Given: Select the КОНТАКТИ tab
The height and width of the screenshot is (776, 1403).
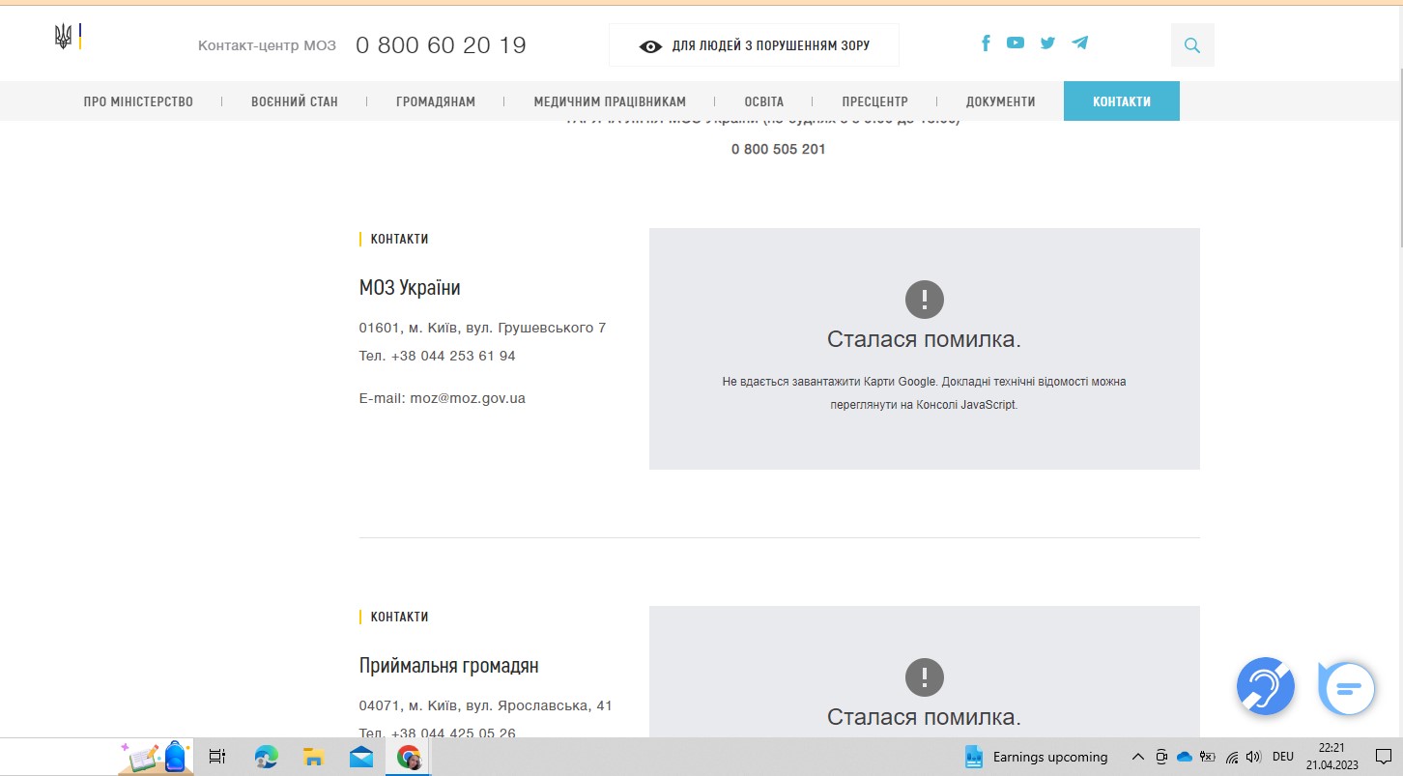Looking at the screenshot, I should pyautogui.click(x=1121, y=101).
